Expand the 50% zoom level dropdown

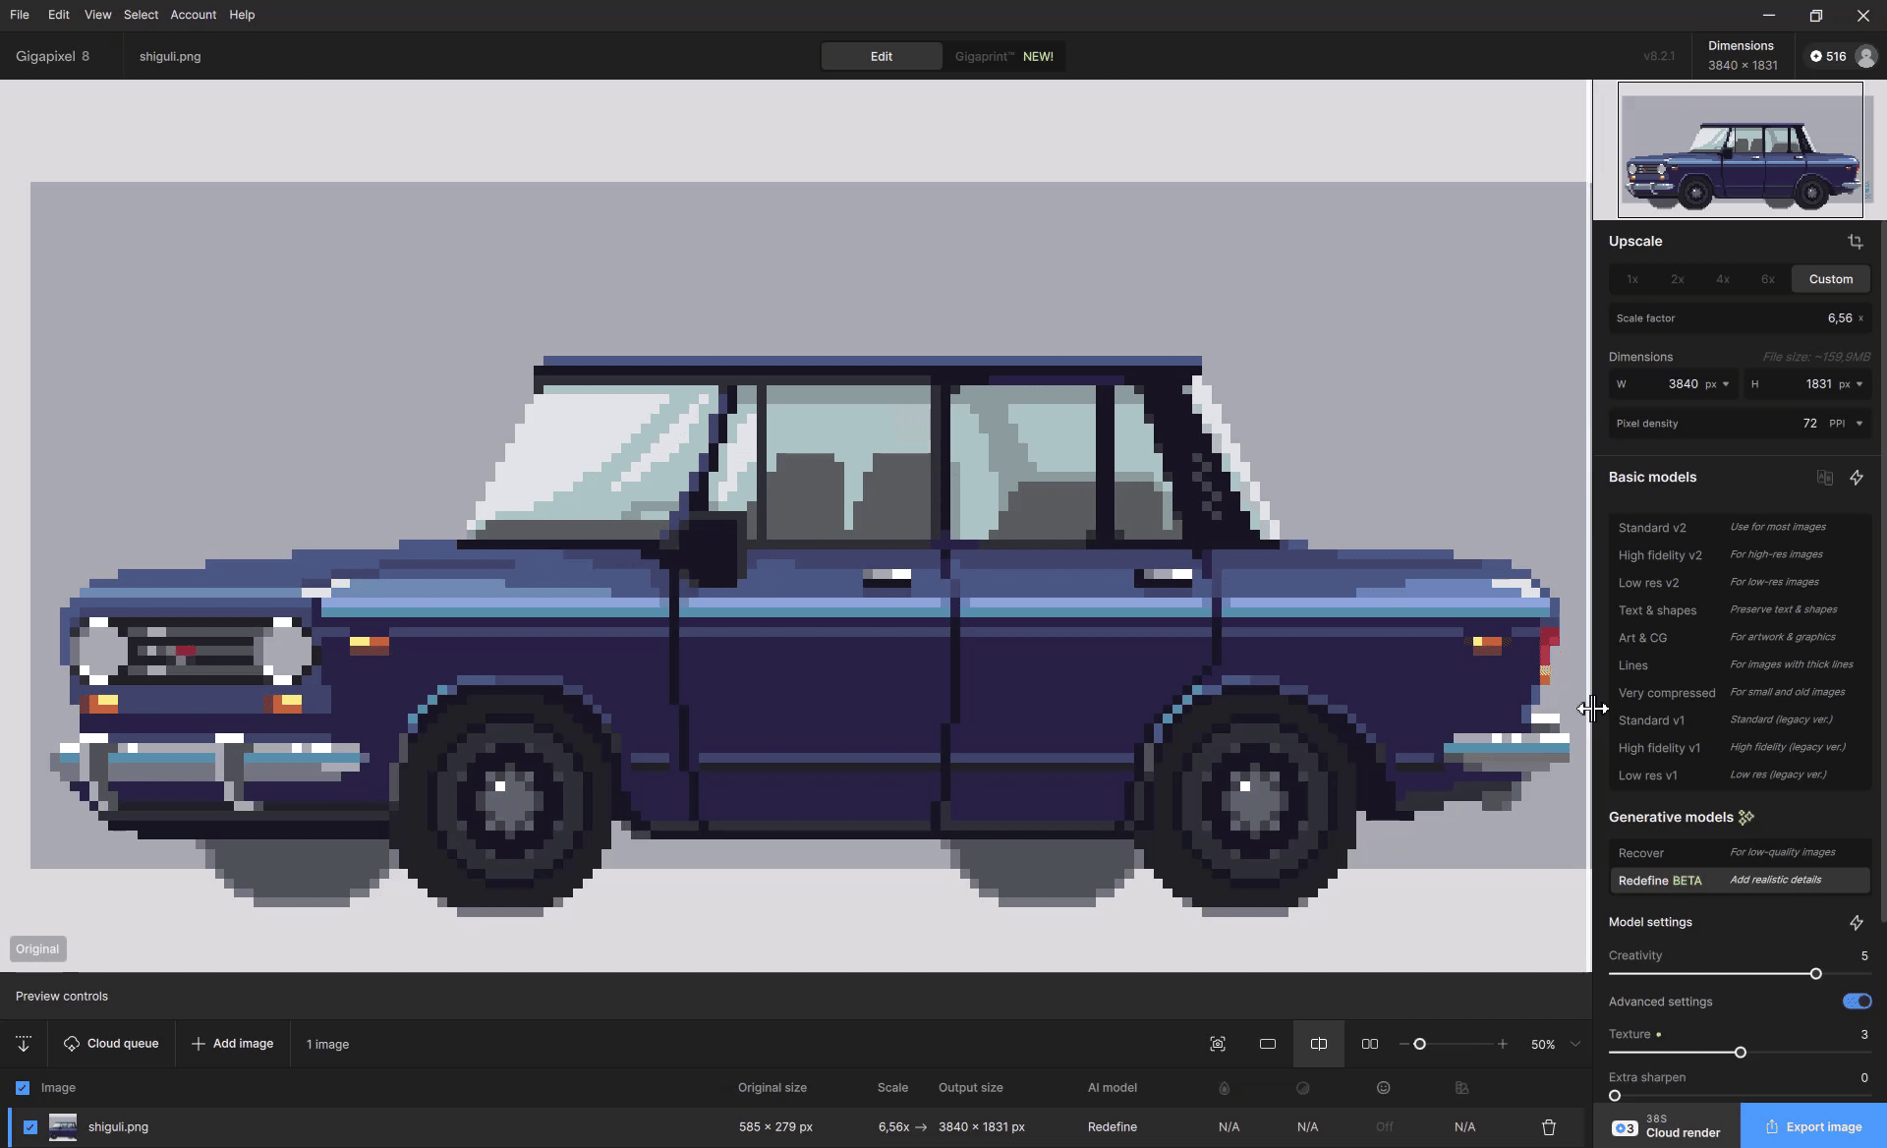click(1575, 1044)
